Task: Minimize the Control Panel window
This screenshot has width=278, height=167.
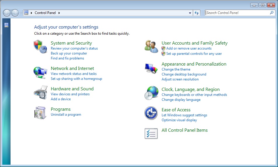Action: click(x=254, y=5)
